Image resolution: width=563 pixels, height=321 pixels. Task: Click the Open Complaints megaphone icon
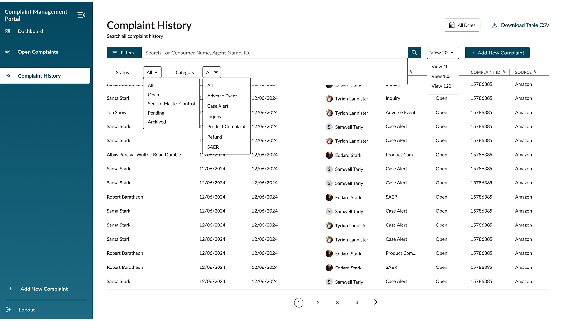point(8,52)
